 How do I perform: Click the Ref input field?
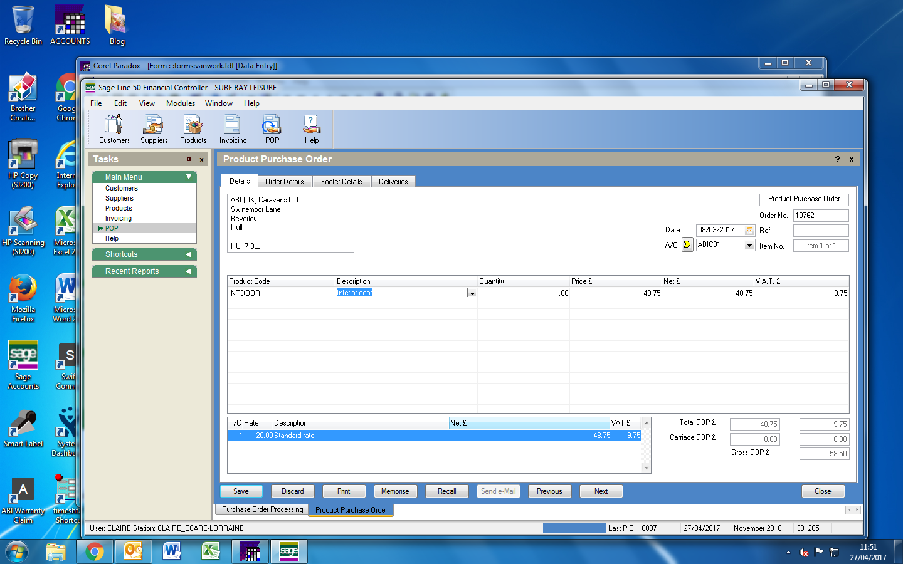[x=820, y=231]
